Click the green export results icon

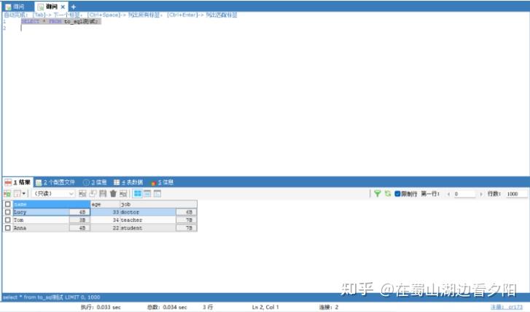7,194
